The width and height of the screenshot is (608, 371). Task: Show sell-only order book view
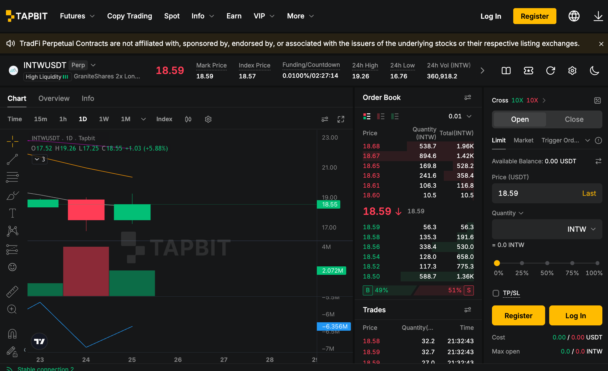(x=381, y=116)
